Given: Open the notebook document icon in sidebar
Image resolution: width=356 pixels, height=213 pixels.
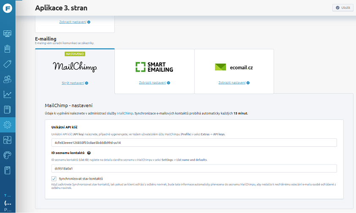Looking at the screenshot, I should point(8,110).
